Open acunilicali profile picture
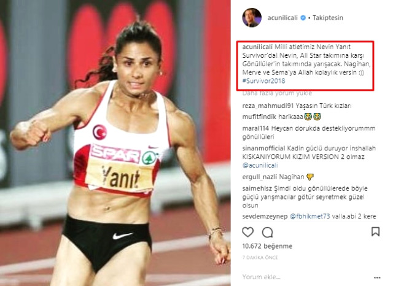Screen dimensions: 393x286 click(252, 18)
